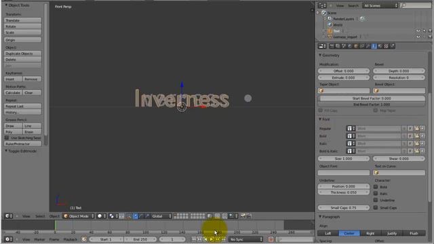Screen dimensions: 434x244
Task: Click the Delete button
Action: pyautogui.click(x=22, y=60)
